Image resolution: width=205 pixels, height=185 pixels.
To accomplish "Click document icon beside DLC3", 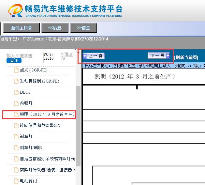I will 16,92.
